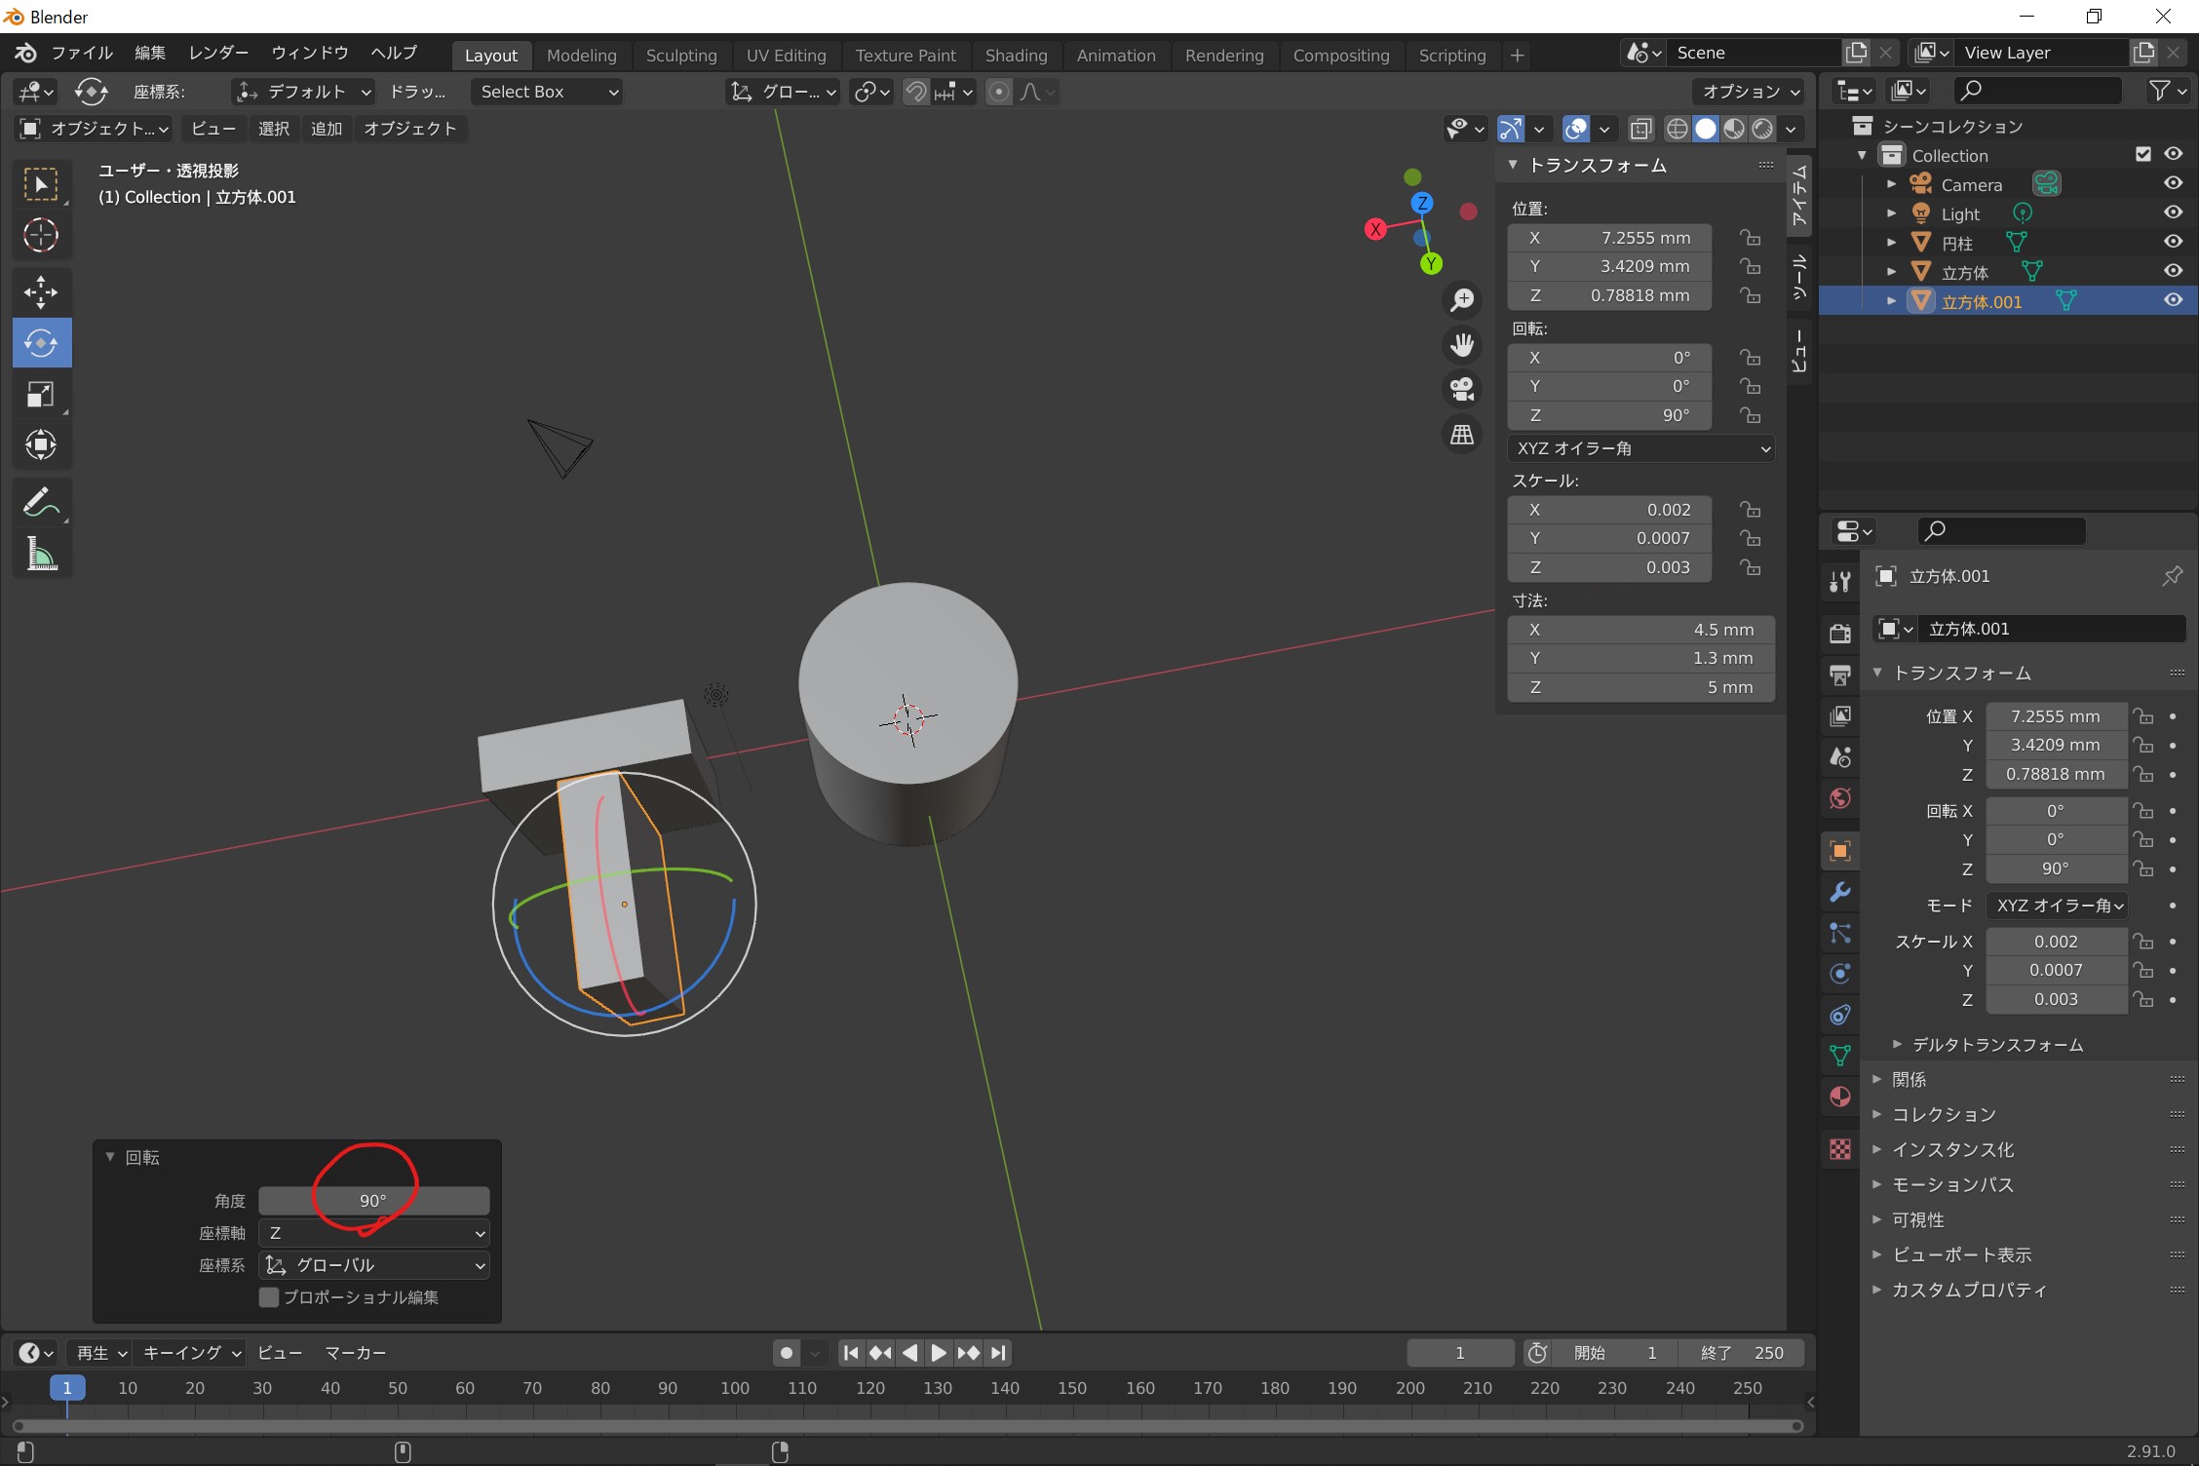Expand the デルタトランスフォーム panel
The height and width of the screenshot is (1466, 2199).
pos(1996,1045)
